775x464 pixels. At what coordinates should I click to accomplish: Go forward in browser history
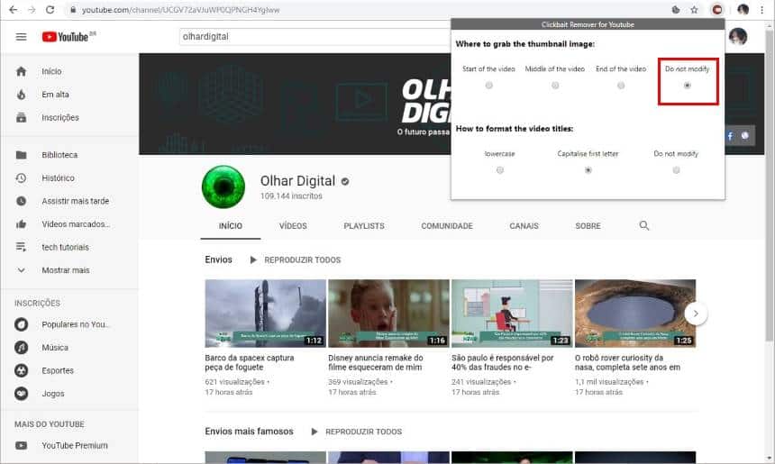(32, 9)
